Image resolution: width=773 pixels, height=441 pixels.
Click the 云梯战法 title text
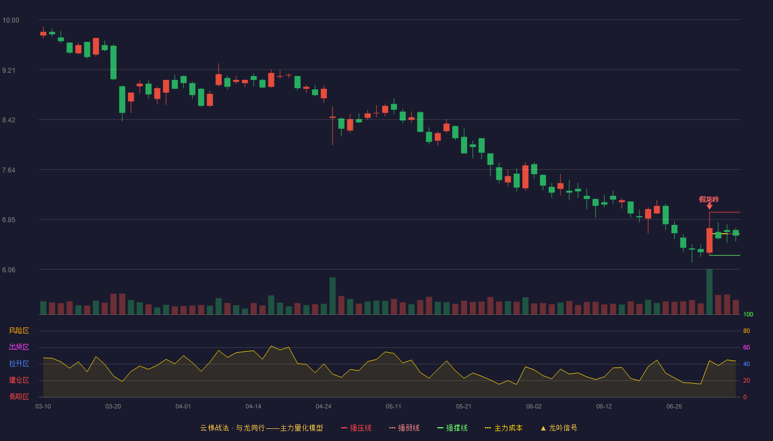point(214,428)
